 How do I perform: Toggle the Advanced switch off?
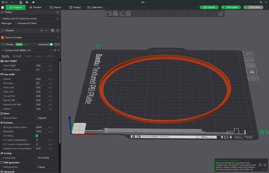[x=51, y=44]
